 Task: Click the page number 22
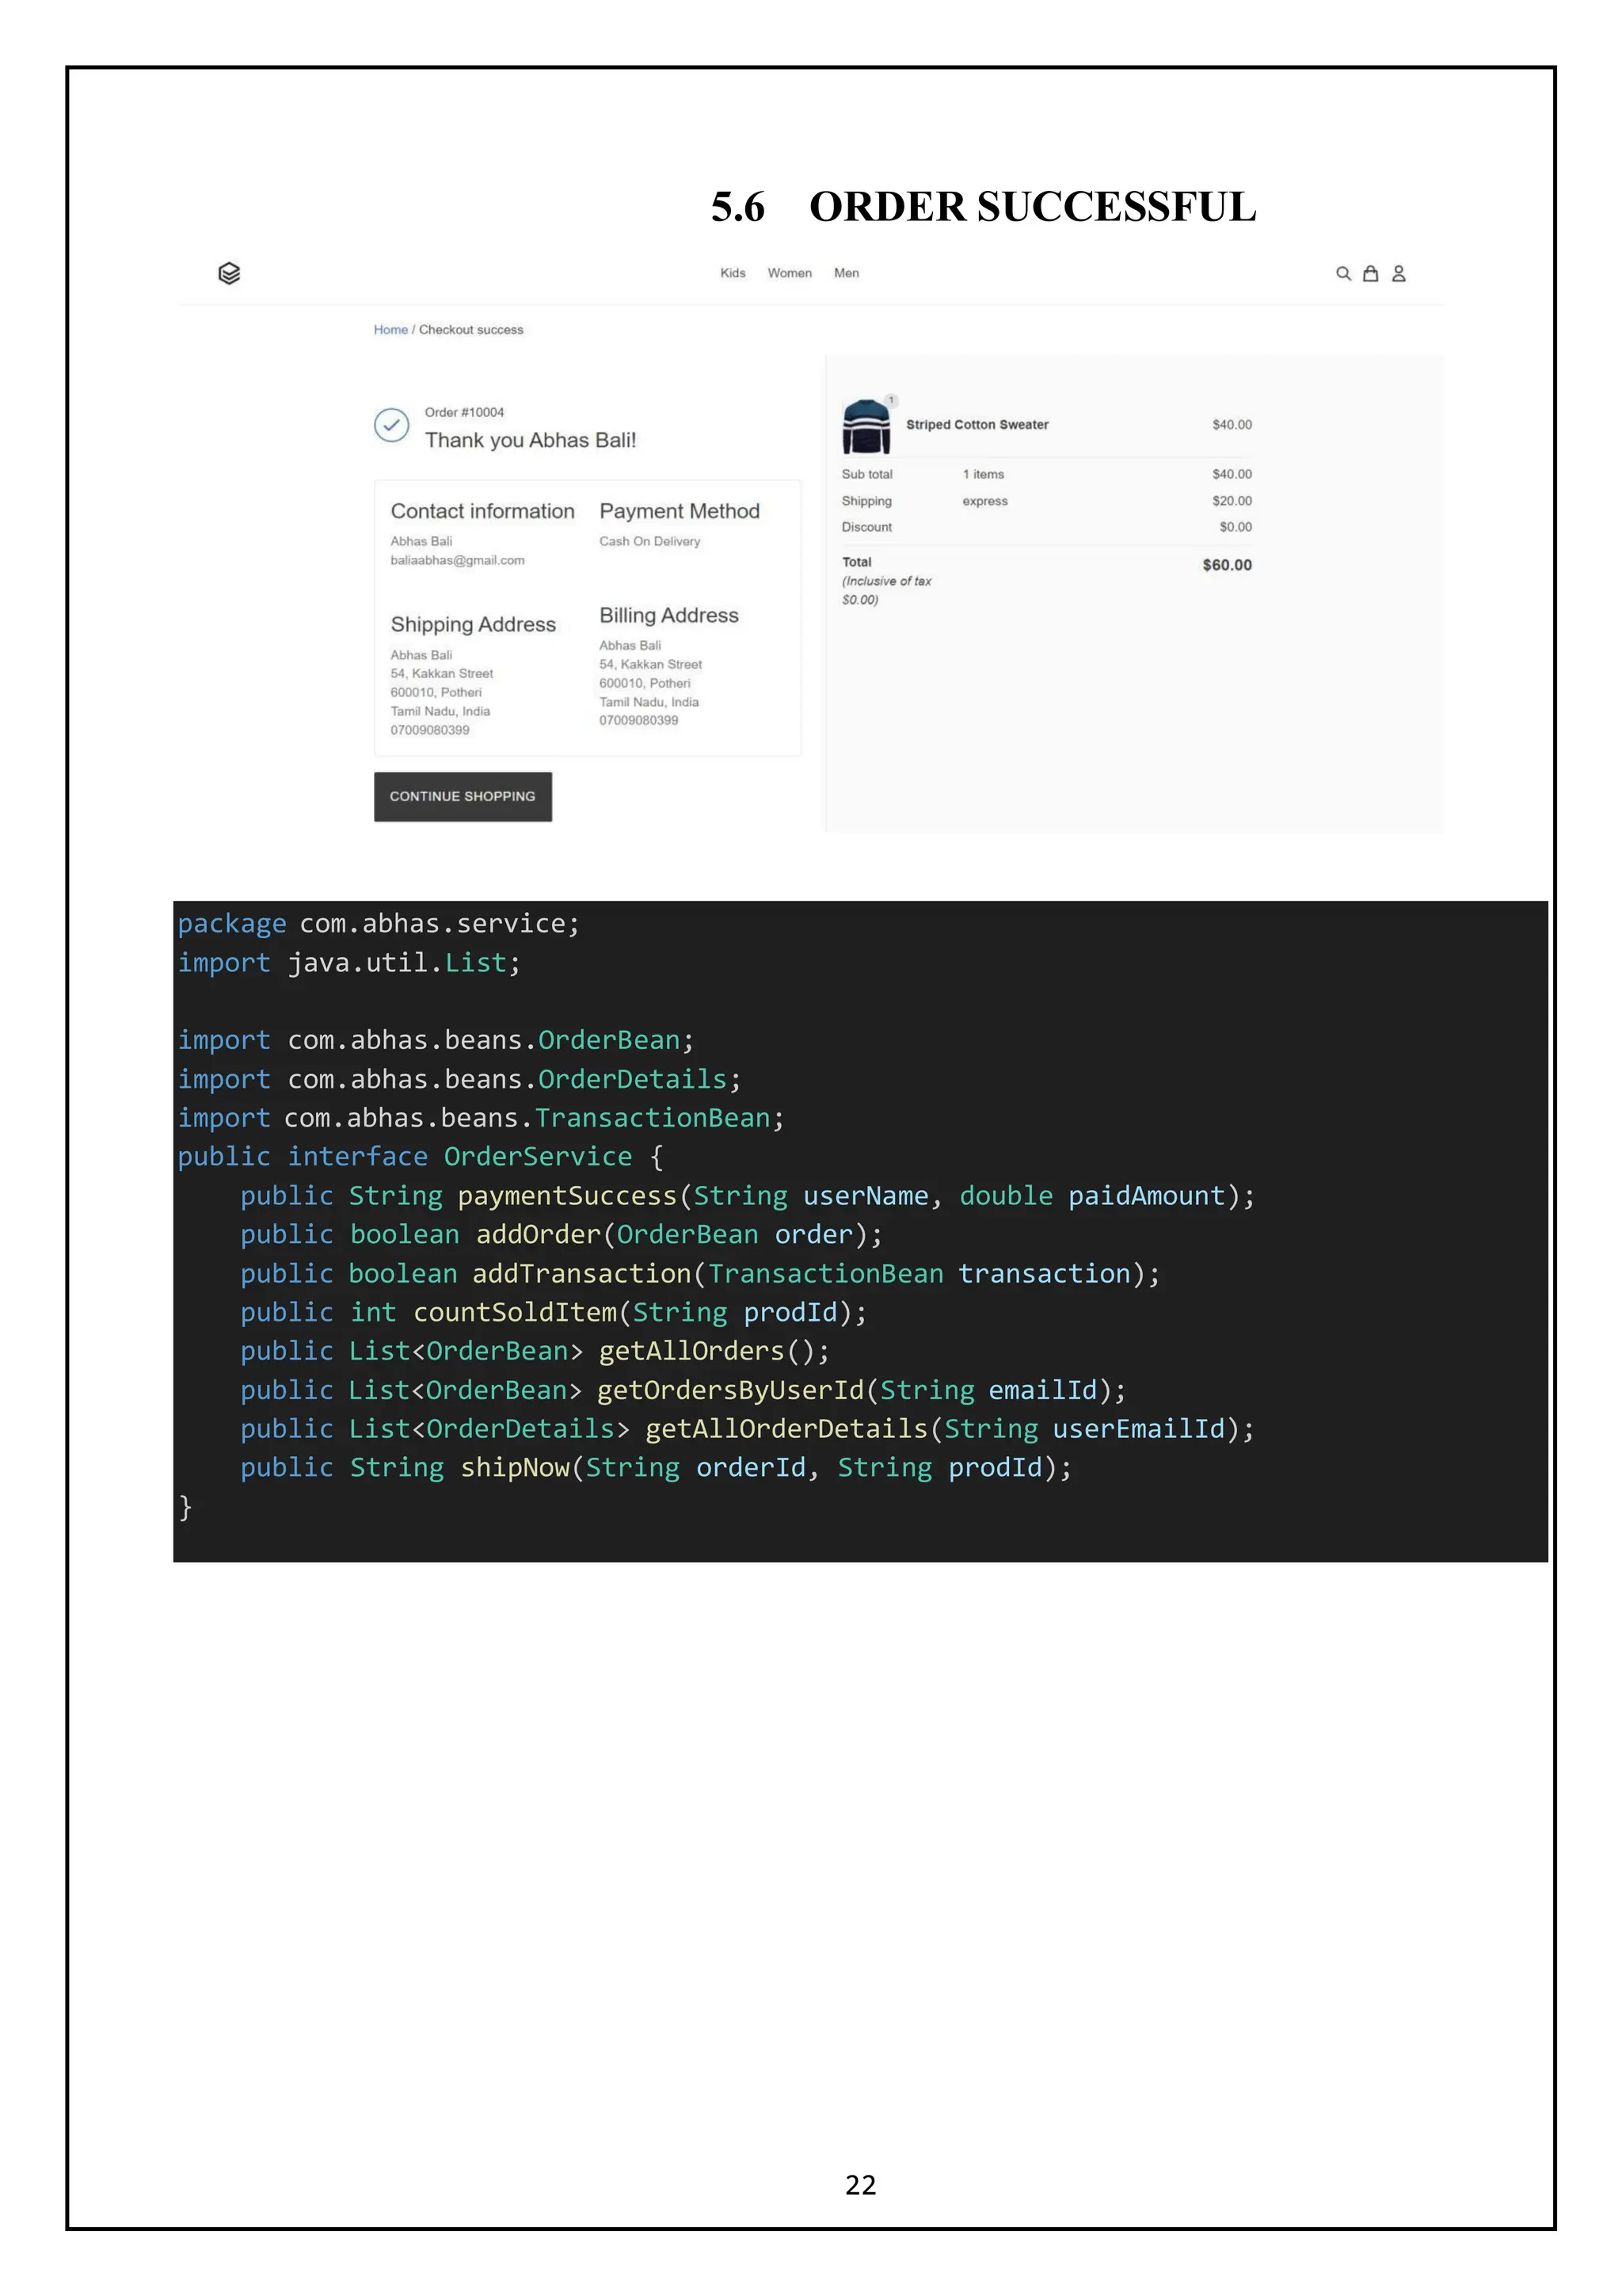point(860,2185)
